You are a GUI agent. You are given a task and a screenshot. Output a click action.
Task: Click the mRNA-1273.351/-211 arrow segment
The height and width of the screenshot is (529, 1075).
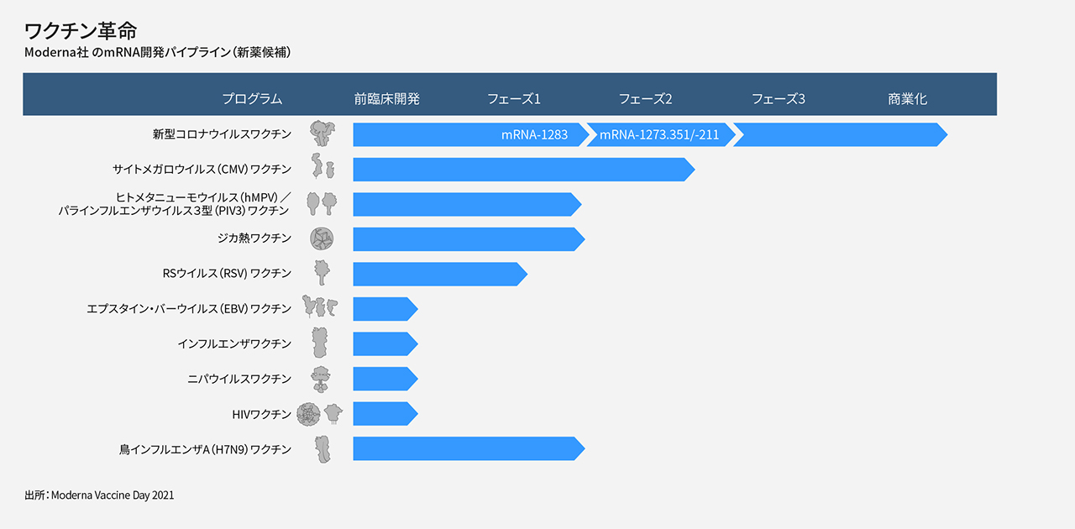[x=659, y=134]
